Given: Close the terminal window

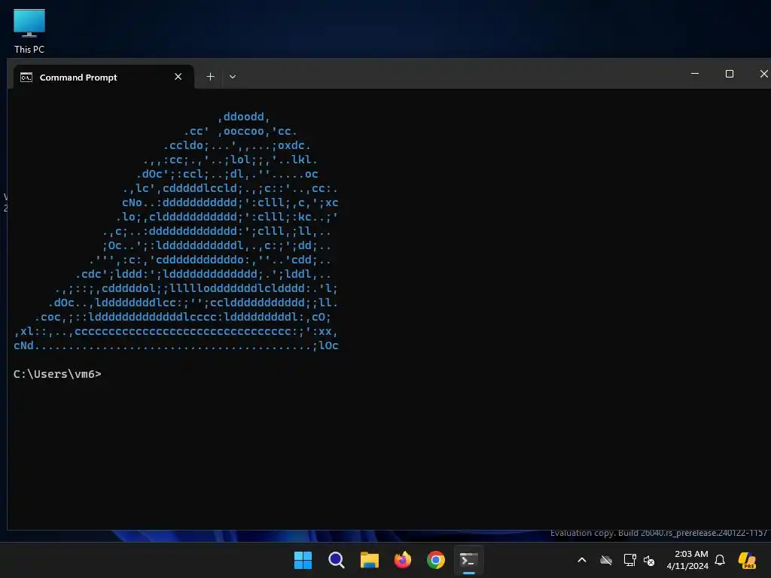Looking at the screenshot, I should coord(763,74).
